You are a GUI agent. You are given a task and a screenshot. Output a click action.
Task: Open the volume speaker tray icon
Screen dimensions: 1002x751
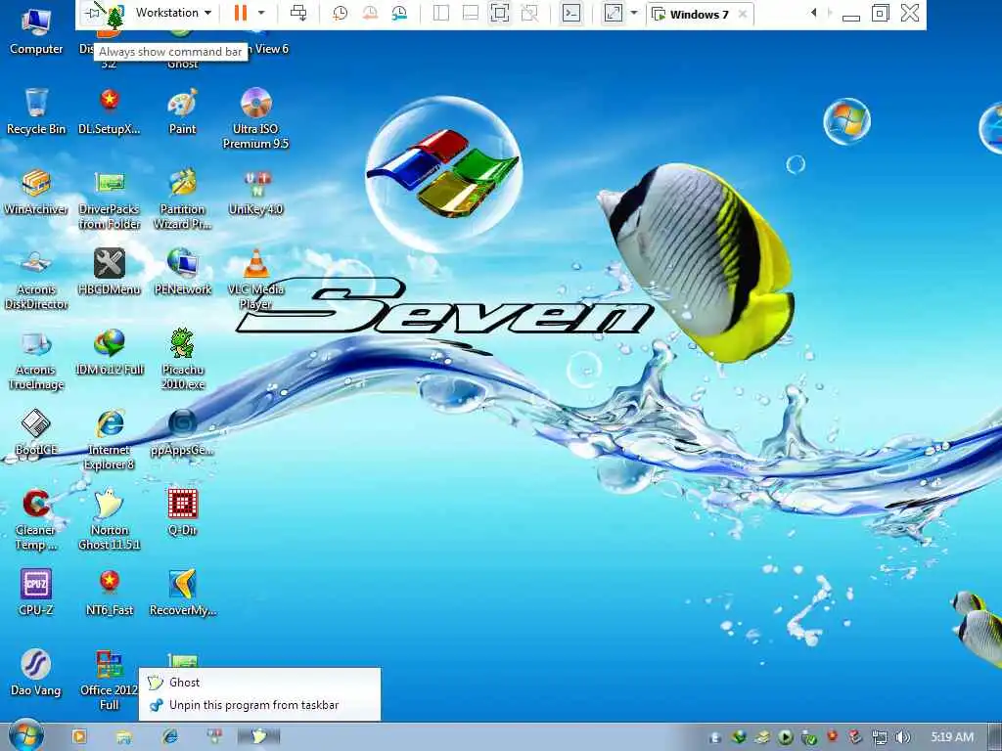point(903,737)
